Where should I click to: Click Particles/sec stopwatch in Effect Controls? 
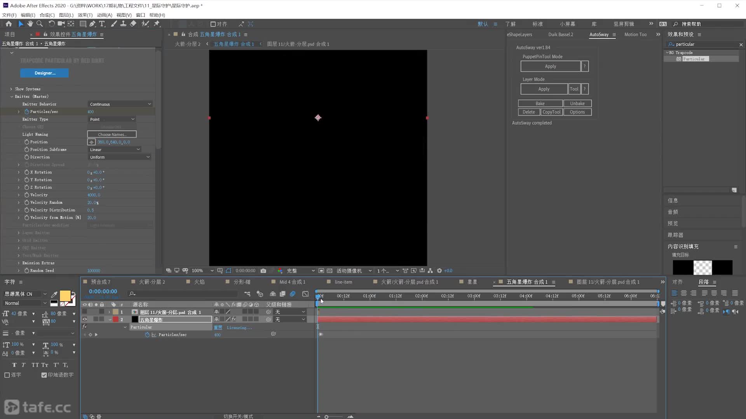click(27, 112)
